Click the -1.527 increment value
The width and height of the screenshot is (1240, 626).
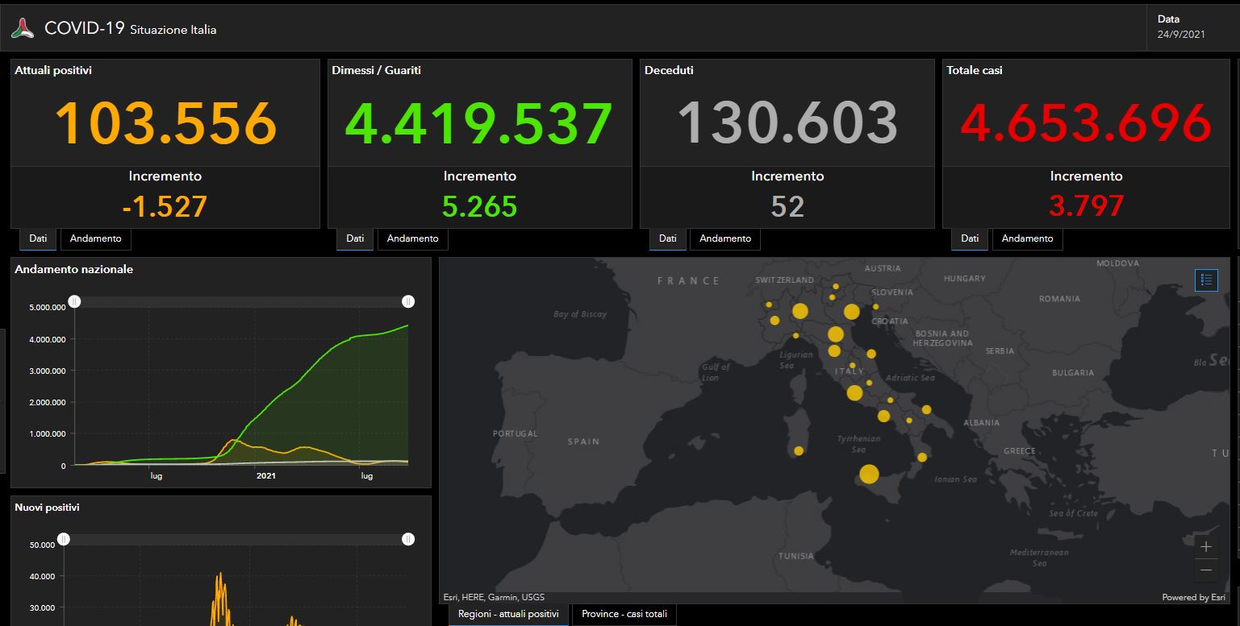coord(165,206)
